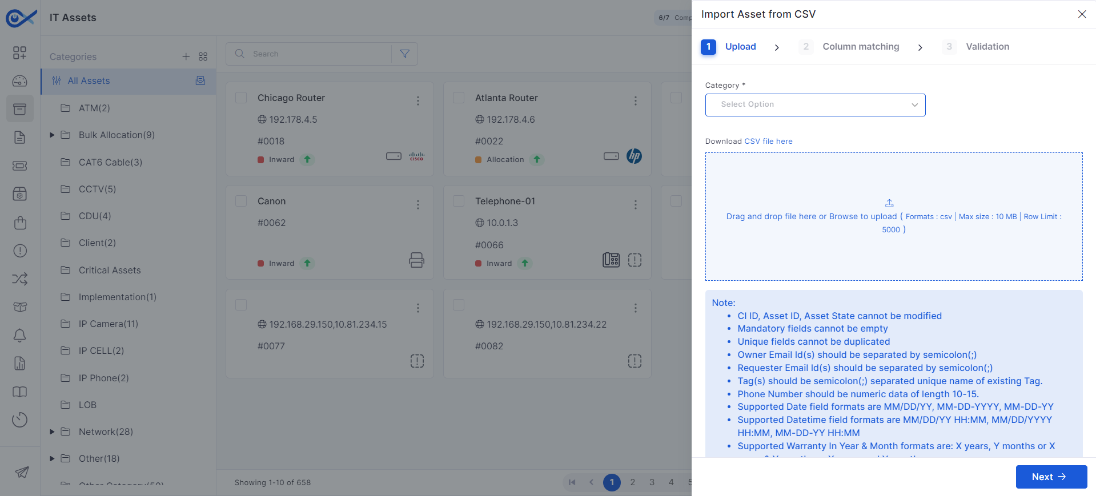Viewport: 1096px width, 496px height.
Task: Click the filter funnel icon beside search
Action: tap(404, 54)
